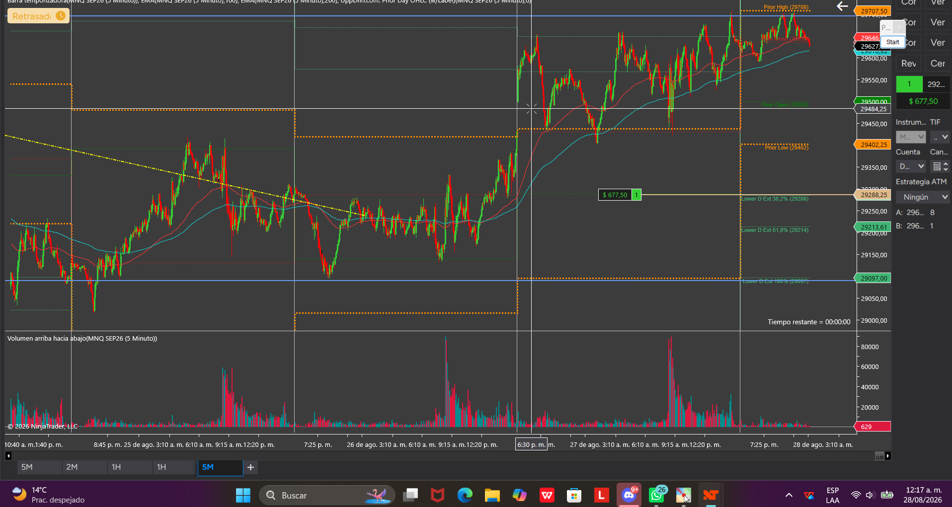Click the Retrasado delayed-data badge

tap(39, 16)
